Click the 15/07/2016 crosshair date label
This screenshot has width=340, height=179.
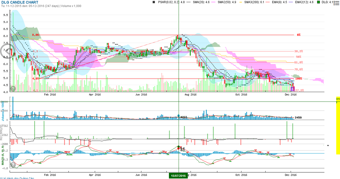(178, 176)
